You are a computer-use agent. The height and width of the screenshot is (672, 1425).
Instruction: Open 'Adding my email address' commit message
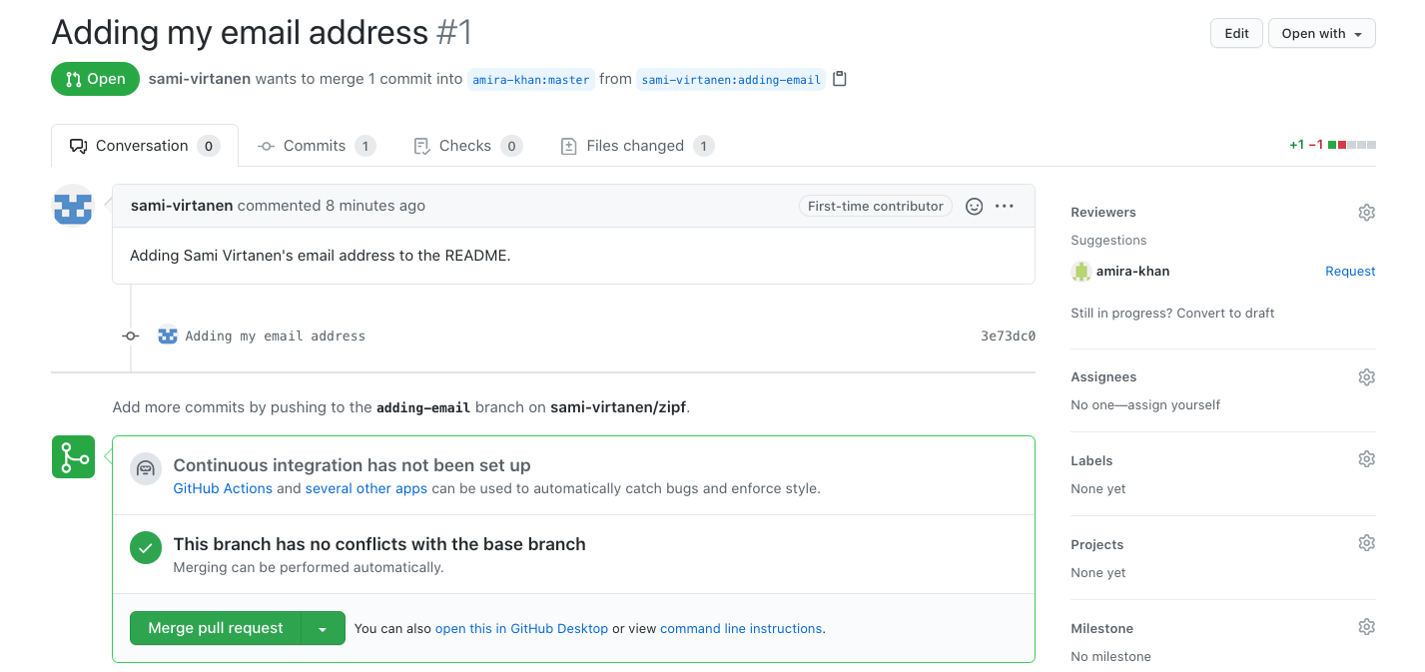[276, 336]
